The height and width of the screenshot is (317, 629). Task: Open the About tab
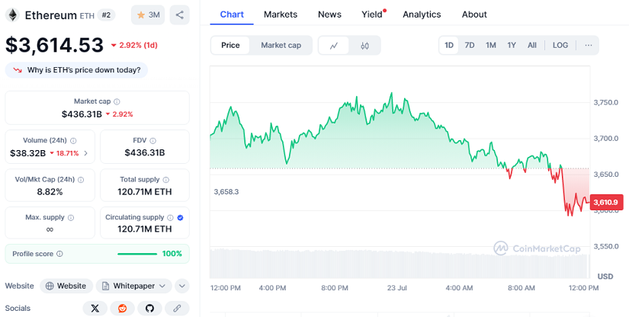point(474,14)
